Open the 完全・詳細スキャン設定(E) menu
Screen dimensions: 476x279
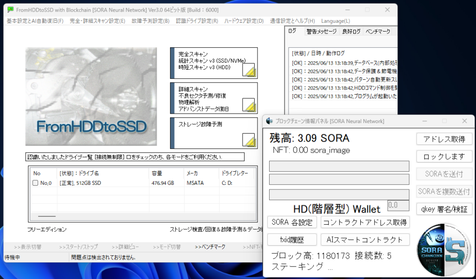(x=98, y=21)
